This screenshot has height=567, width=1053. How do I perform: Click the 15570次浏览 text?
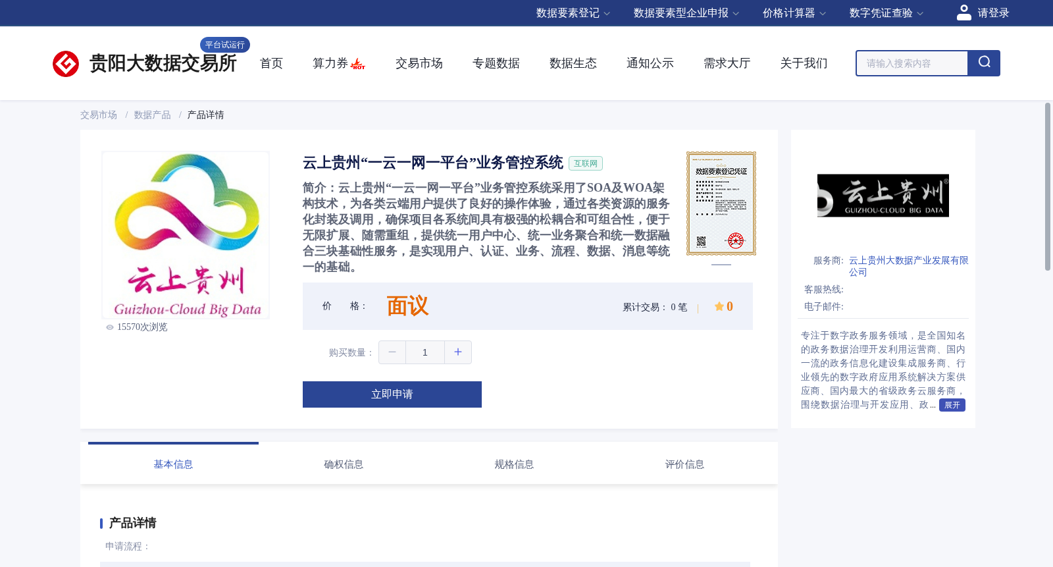142,327
